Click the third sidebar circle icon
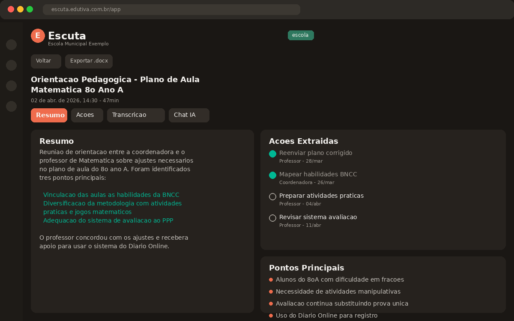Screen dimensions: 514x321 (x=12, y=86)
